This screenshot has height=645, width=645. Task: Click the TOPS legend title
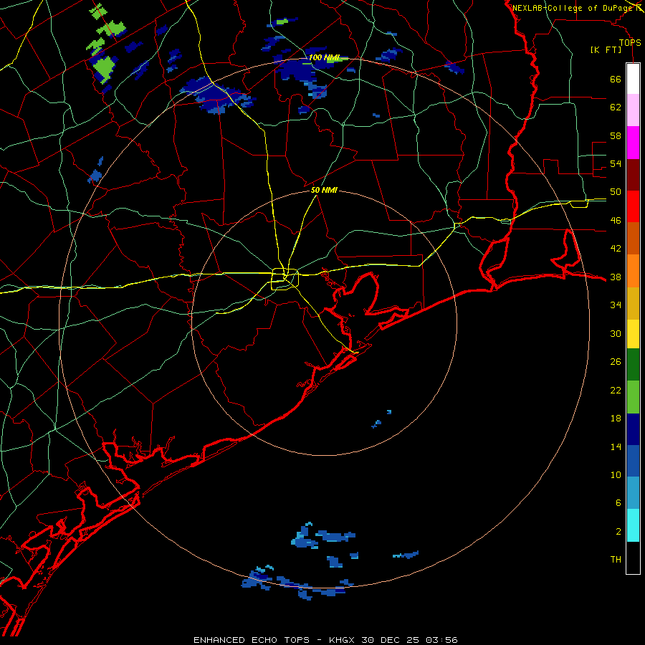point(630,42)
